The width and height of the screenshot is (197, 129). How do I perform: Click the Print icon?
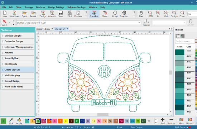[x=69, y=14]
